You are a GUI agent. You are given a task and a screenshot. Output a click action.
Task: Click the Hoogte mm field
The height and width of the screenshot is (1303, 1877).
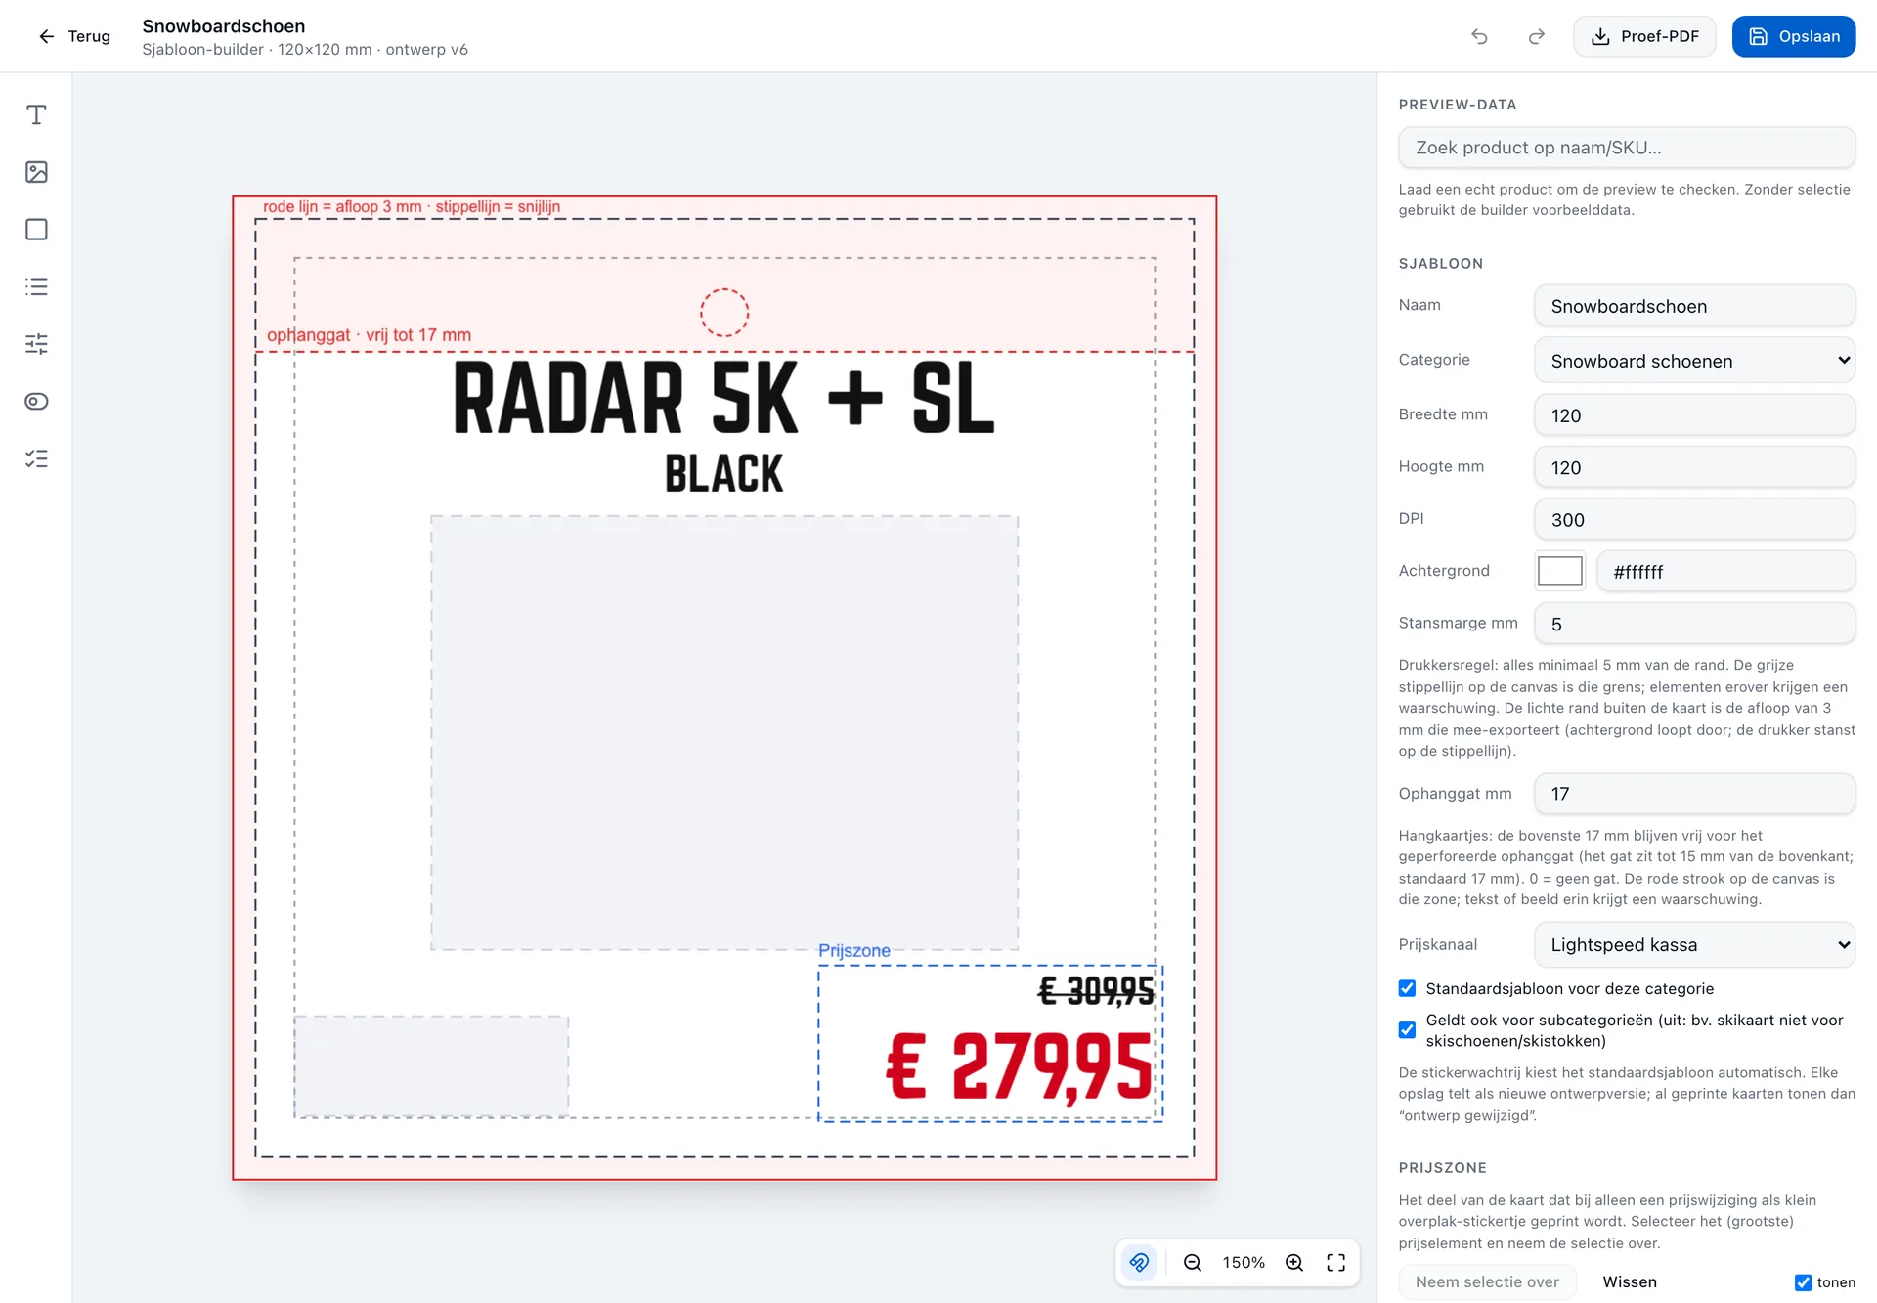[x=1694, y=467]
